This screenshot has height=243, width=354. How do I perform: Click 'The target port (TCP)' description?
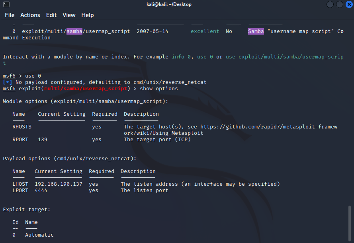tap(157, 140)
